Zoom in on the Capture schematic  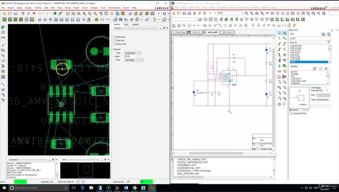point(246,13)
